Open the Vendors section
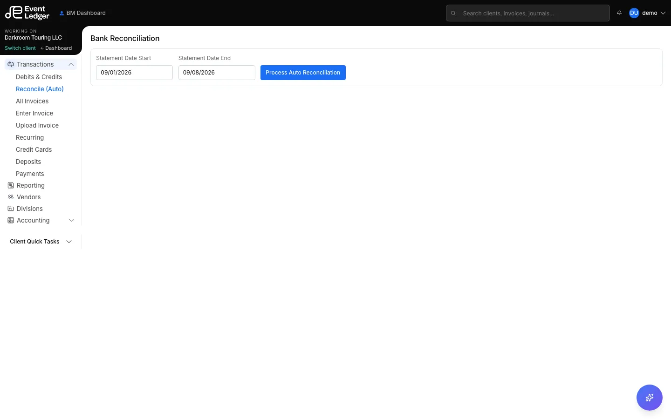Screen dimensions: 671x419 point(28,197)
